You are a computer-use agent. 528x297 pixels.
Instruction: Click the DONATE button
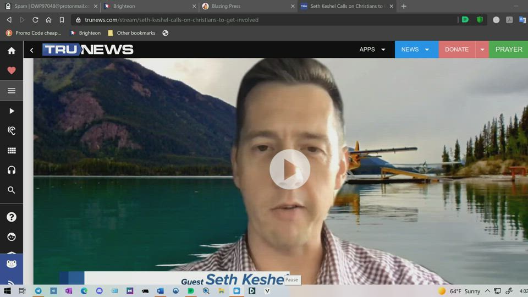point(457,50)
